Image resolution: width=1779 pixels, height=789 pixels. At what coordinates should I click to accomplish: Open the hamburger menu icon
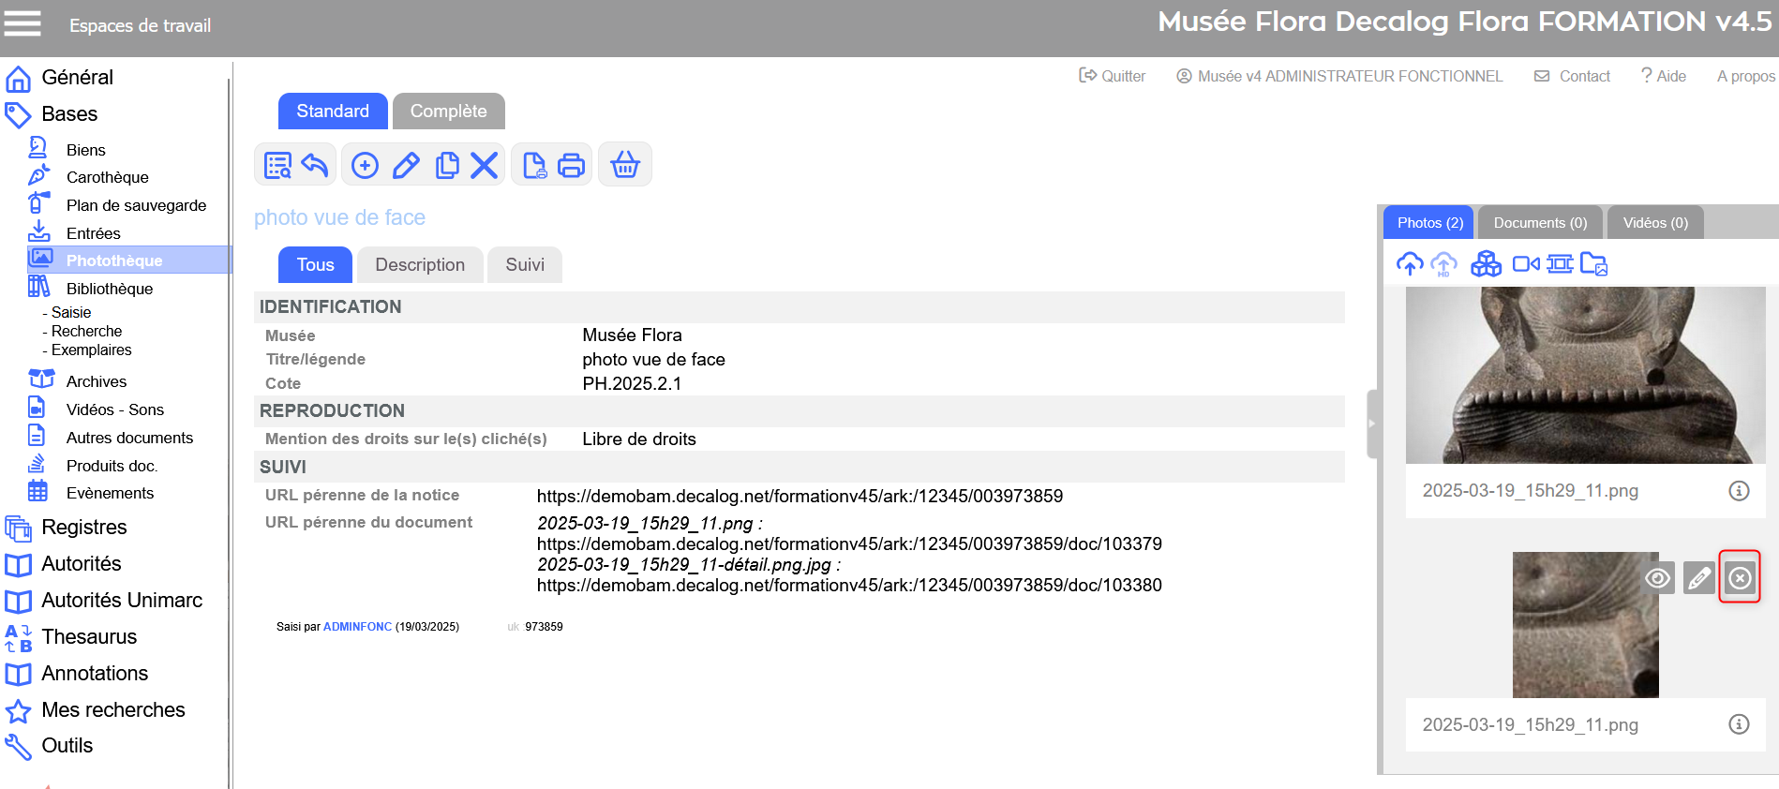(22, 22)
